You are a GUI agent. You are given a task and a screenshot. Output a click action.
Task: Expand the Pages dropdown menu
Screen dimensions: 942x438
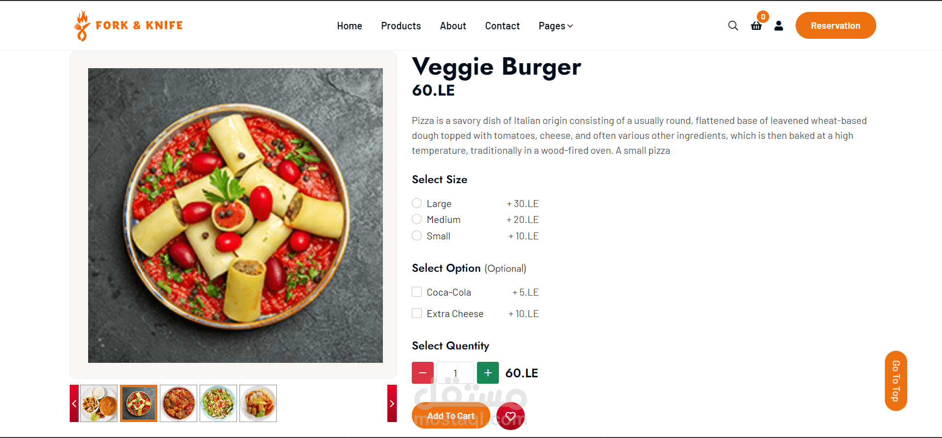tap(556, 26)
